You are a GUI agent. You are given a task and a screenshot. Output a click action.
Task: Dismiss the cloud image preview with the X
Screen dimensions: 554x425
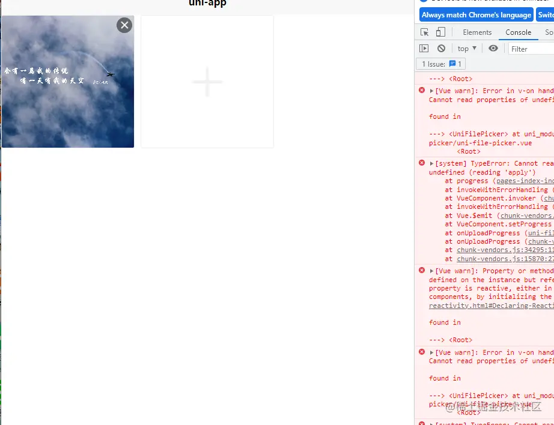coord(124,25)
